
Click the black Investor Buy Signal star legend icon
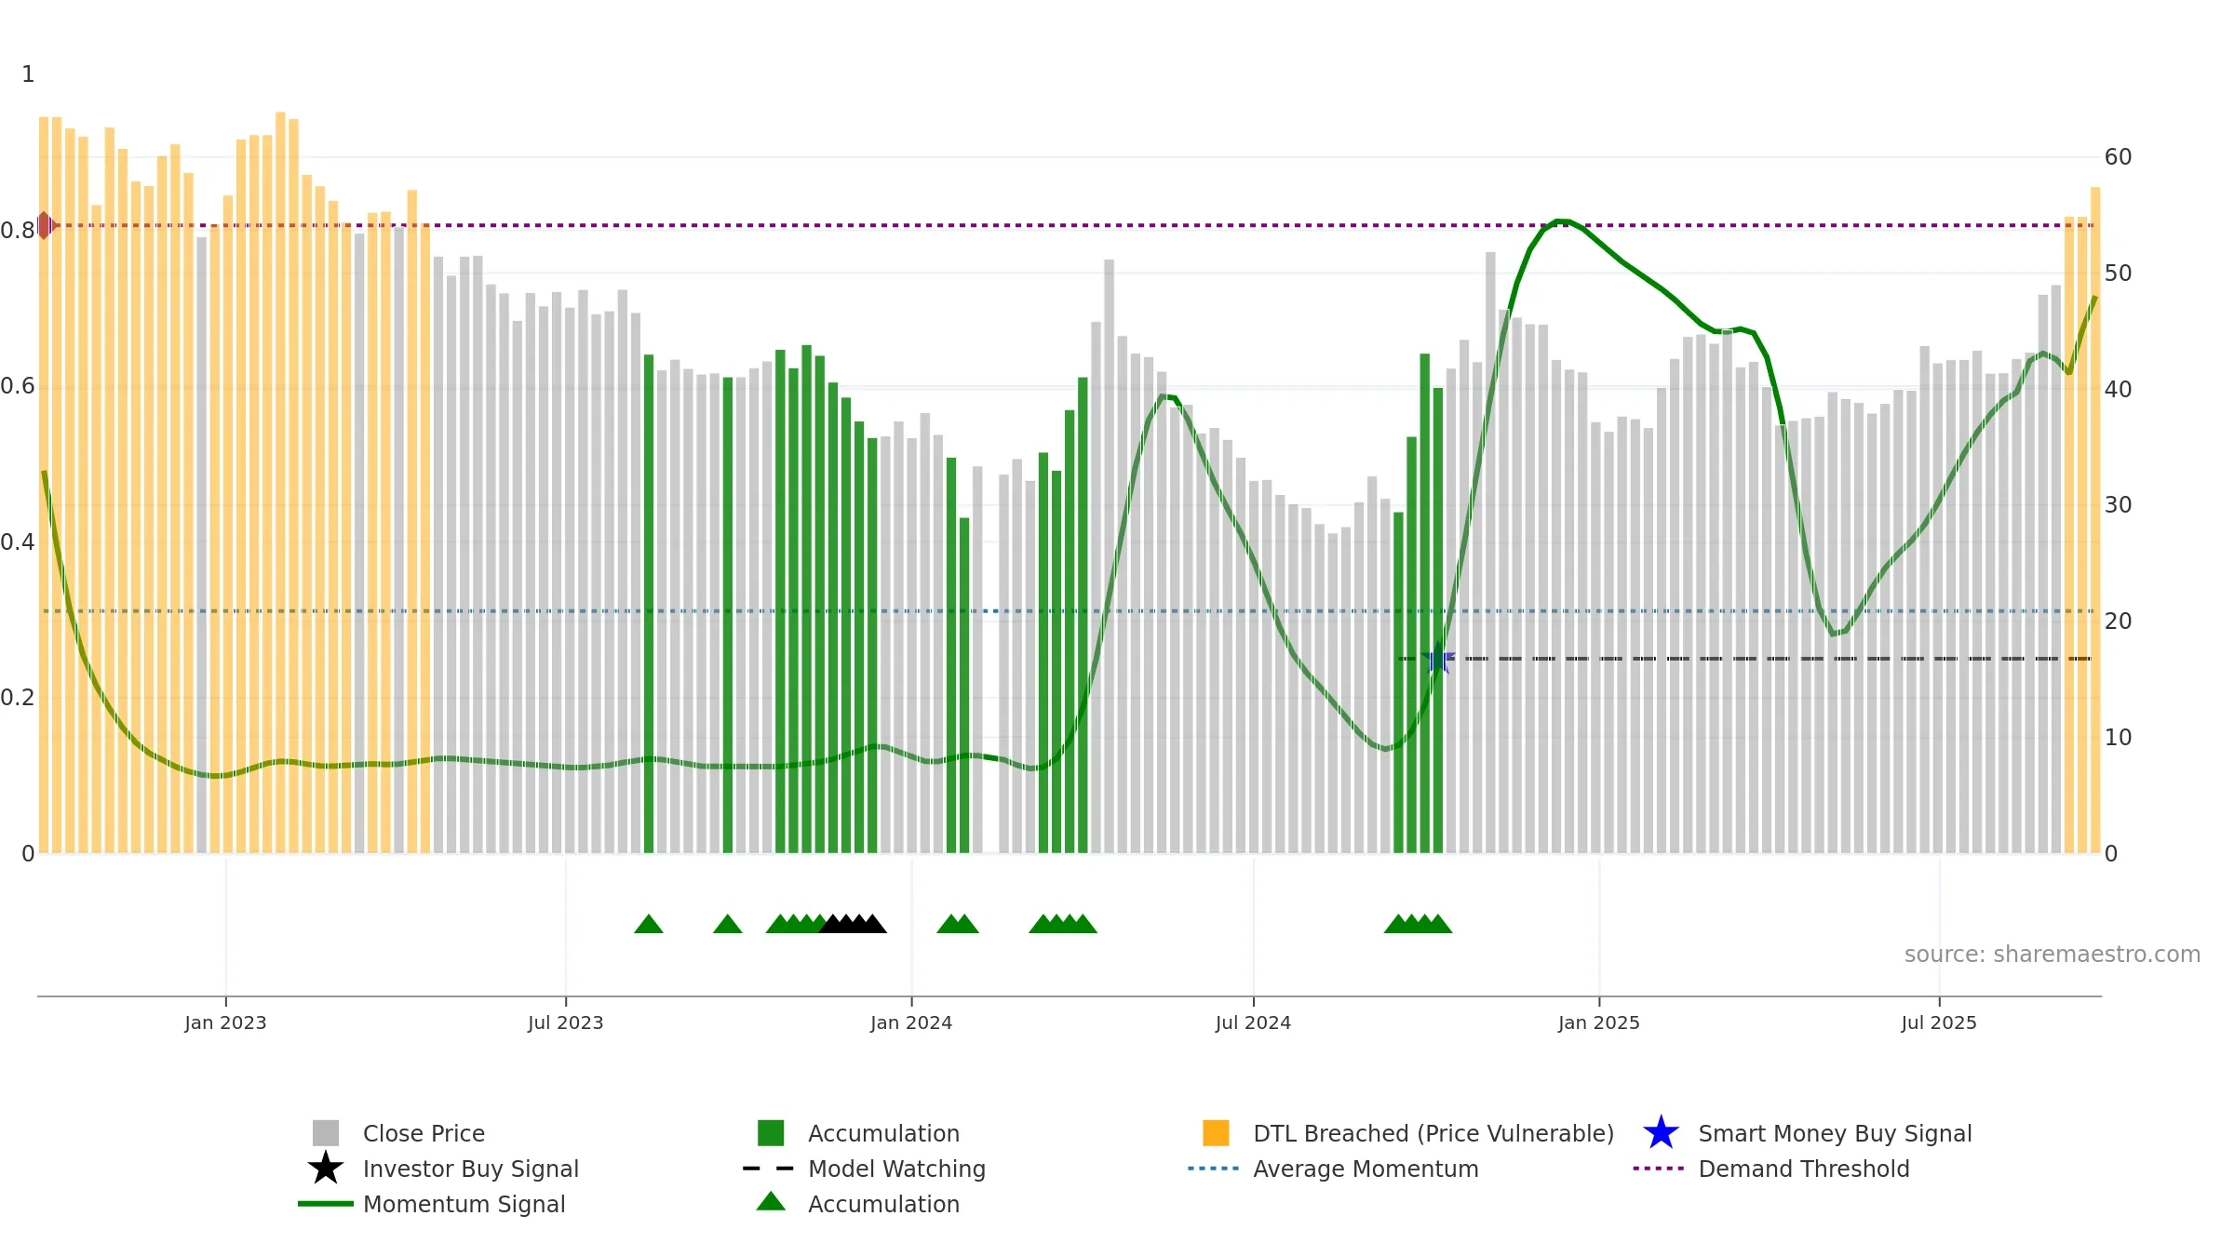(325, 1169)
